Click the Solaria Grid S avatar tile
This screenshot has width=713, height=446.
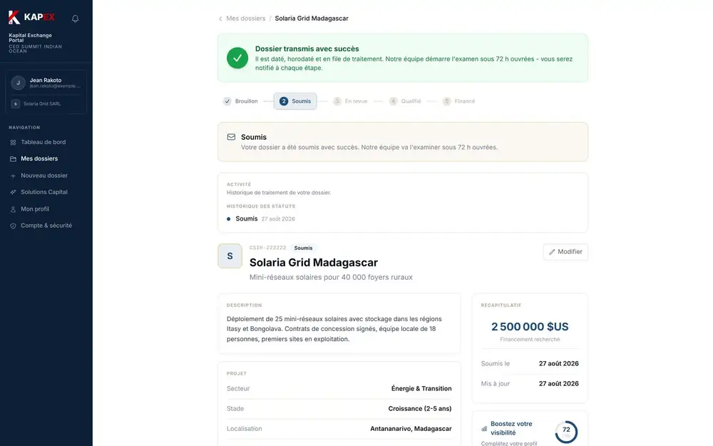pyautogui.click(x=230, y=255)
